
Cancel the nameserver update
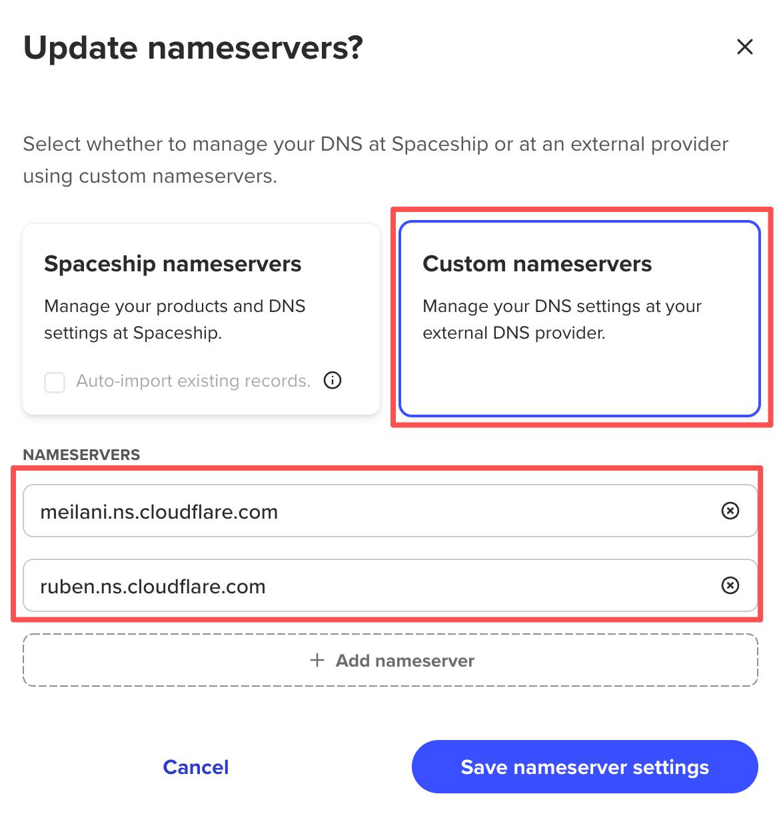[196, 767]
